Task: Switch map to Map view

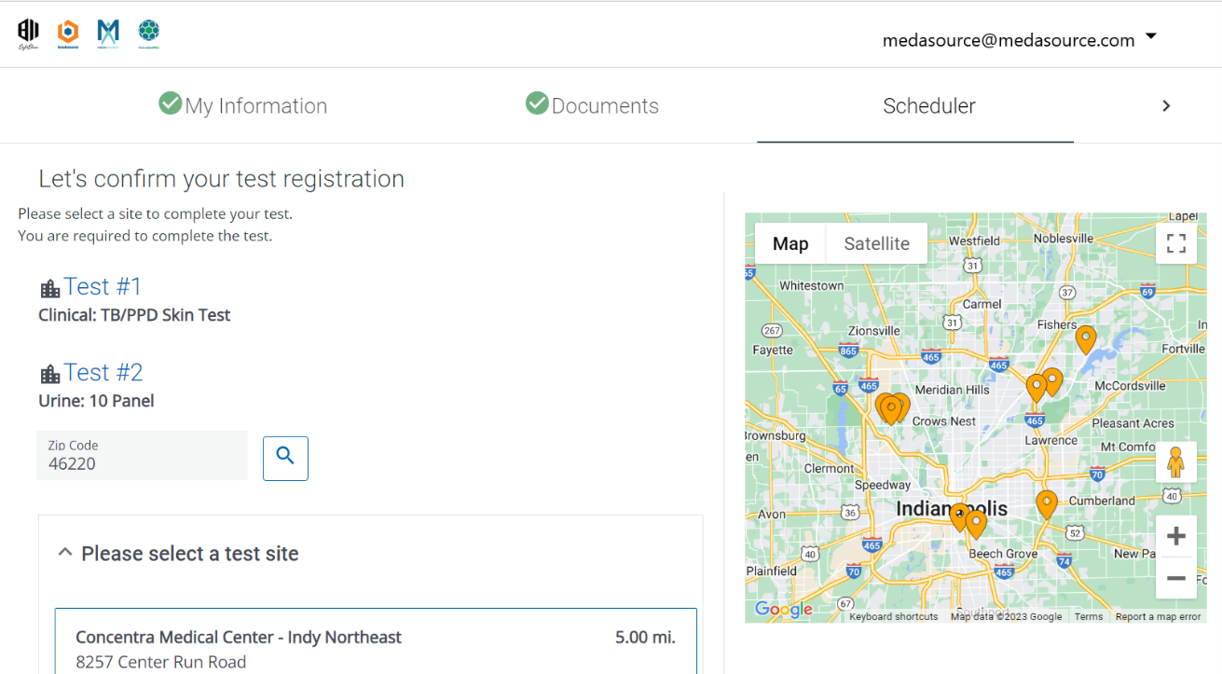Action: [790, 243]
